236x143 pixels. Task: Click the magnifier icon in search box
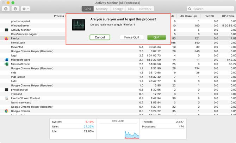tap(190, 9)
